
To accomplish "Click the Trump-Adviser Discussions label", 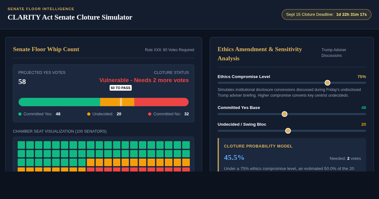I will coord(334,53).
